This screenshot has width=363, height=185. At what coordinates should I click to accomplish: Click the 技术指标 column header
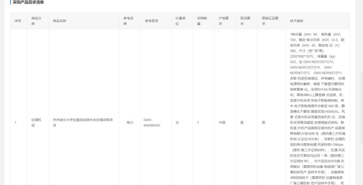tap(297, 21)
